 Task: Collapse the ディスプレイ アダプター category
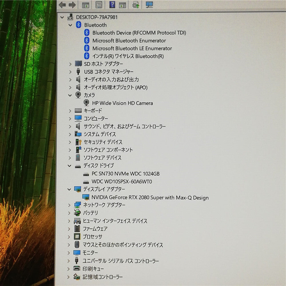[69, 189]
